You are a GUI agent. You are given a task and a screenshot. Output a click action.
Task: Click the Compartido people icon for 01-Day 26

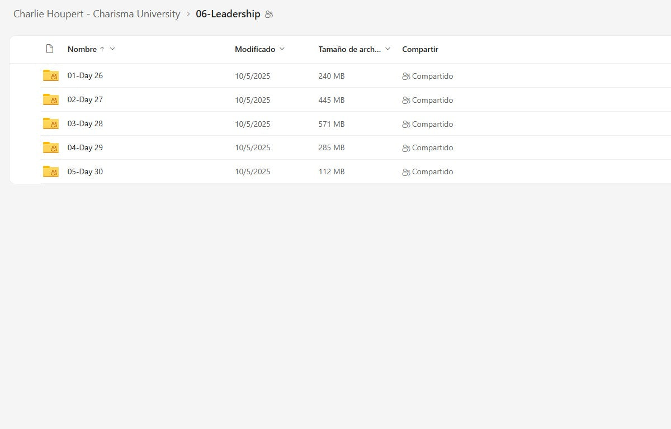(406, 77)
